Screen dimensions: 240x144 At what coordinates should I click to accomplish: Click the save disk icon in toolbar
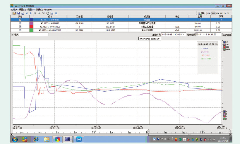pyautogui.click(x=18, y=13)
